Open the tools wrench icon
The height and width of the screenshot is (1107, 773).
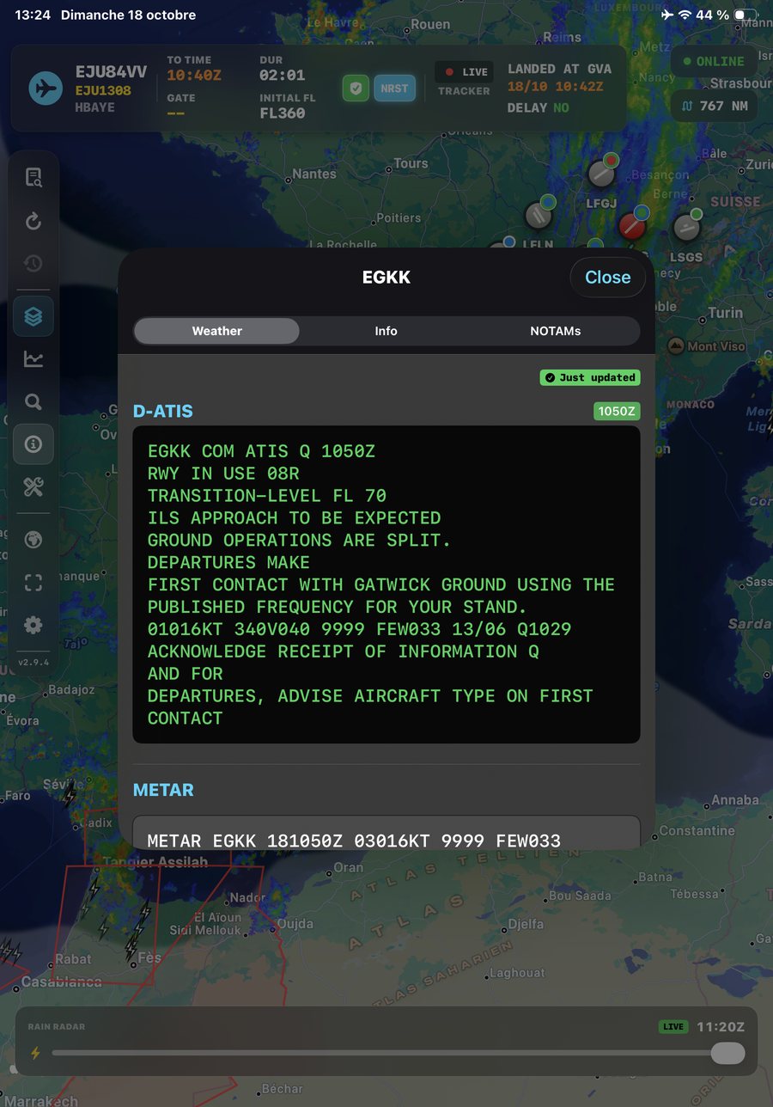(33, 487)
